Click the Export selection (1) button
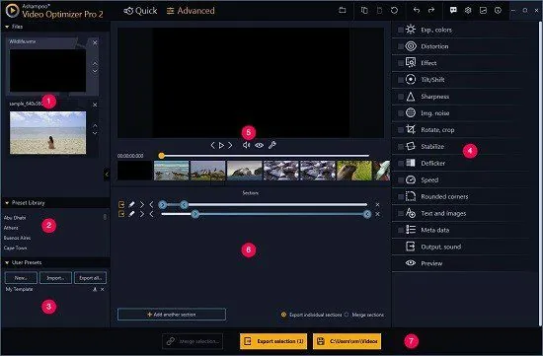543x356 pixels. tap(273, 341)
